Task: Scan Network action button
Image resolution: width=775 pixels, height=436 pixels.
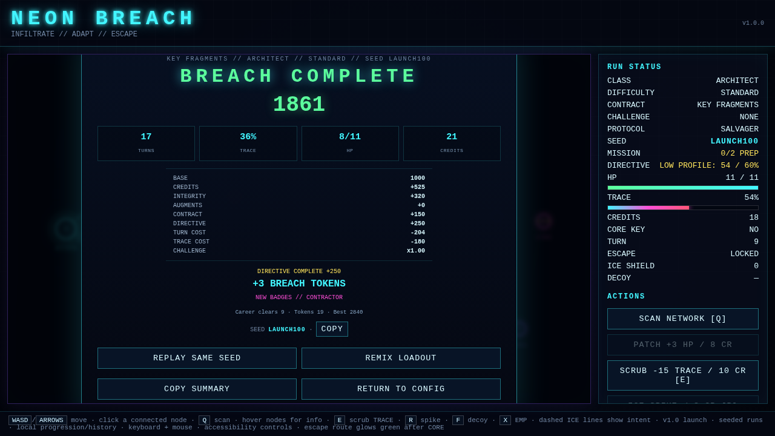Action: click(683, 319)
